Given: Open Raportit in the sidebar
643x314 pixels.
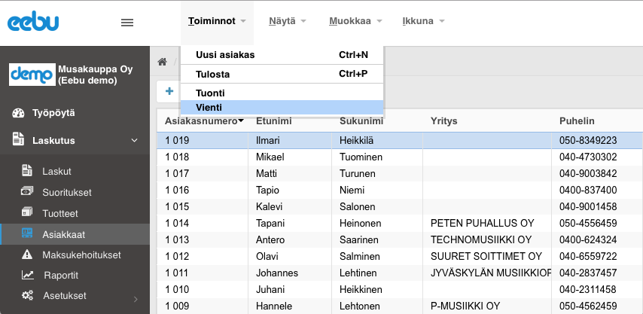Looking at the screenshot, I should point(61,276).
